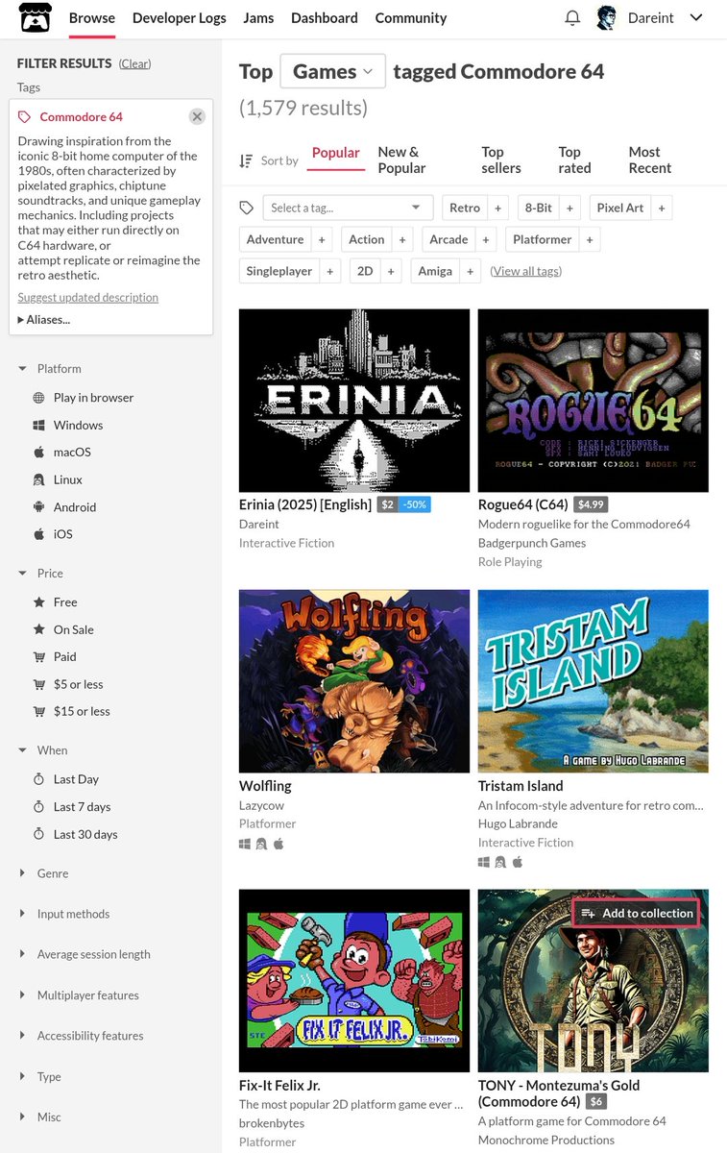Expand the Type filter section
Screen dimensions: 727x1153
coord(39,1077)
